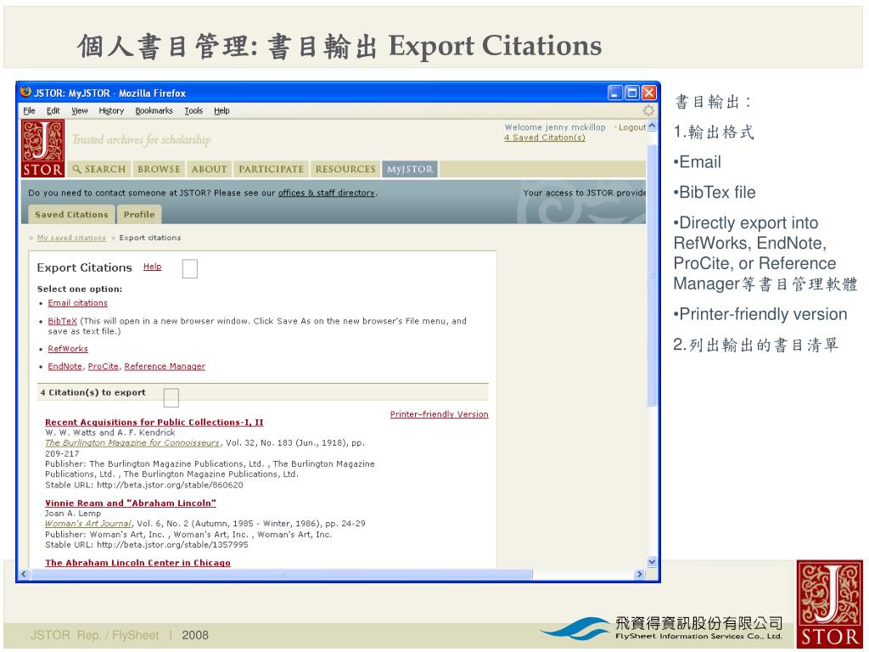This screenshot has width=869, height=652.
Task: Click the 'Welcome jenny mckillop' text
Action: (555, 127)
